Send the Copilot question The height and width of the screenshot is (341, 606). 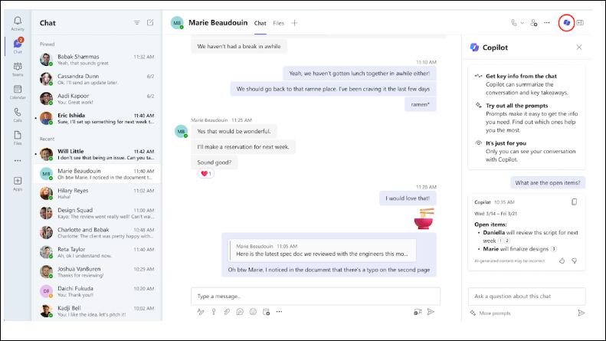(581, 313)
